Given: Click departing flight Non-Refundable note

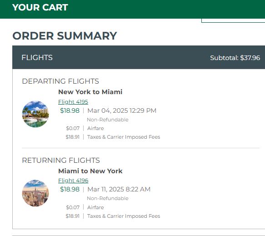Looking at the screenshot, I should click(x=107, y=120).
